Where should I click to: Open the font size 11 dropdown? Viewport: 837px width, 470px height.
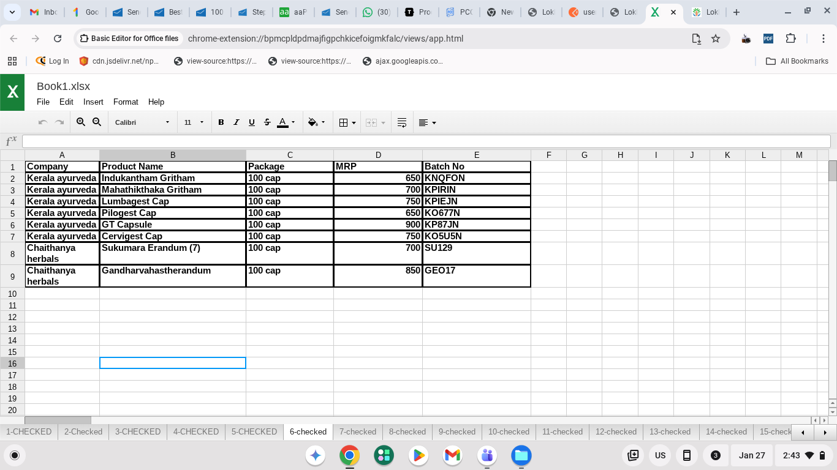194,122
